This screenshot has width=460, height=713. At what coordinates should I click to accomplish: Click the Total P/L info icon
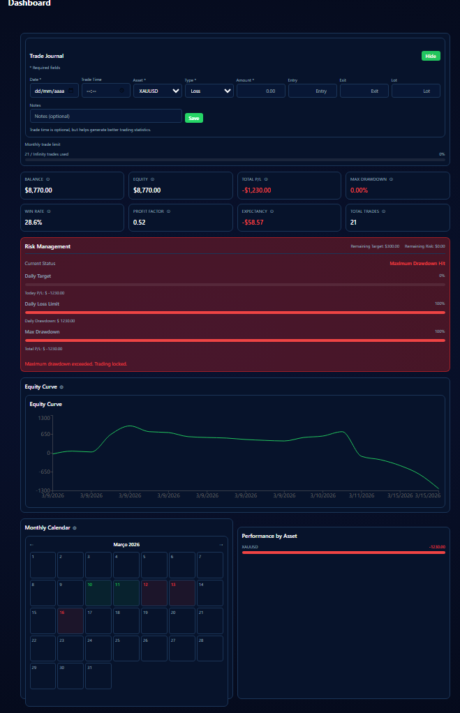click(265, 179)
